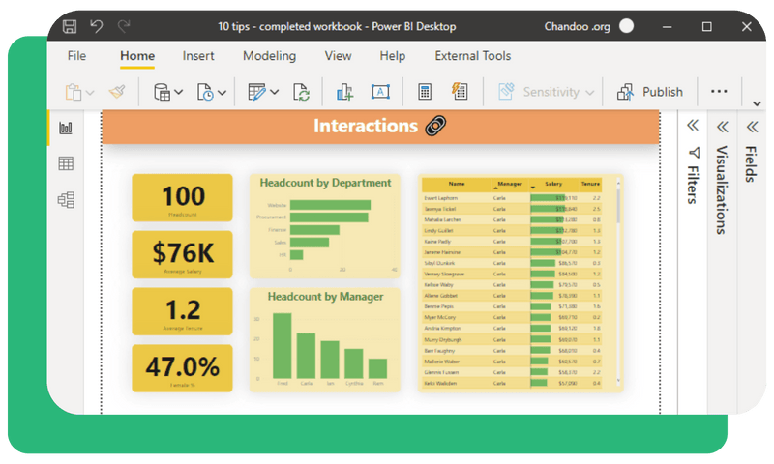The image size is (774, 464).
Task: Select the Format painter brush icon
Action: 117,92
